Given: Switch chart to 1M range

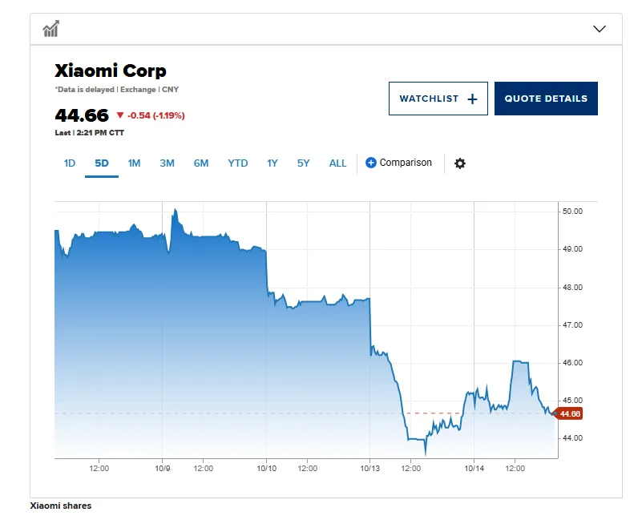Looking at the screenshot, I should click(x=134, y=163).
